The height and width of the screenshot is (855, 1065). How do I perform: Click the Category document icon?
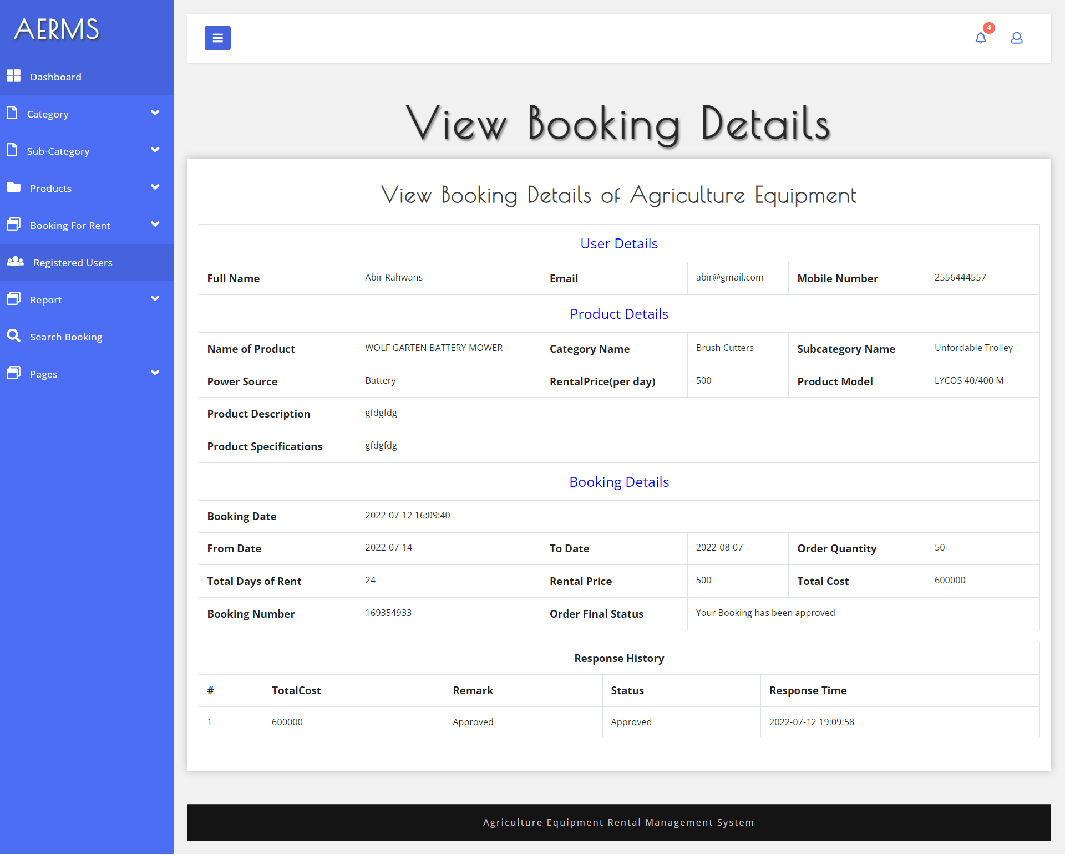12,113
